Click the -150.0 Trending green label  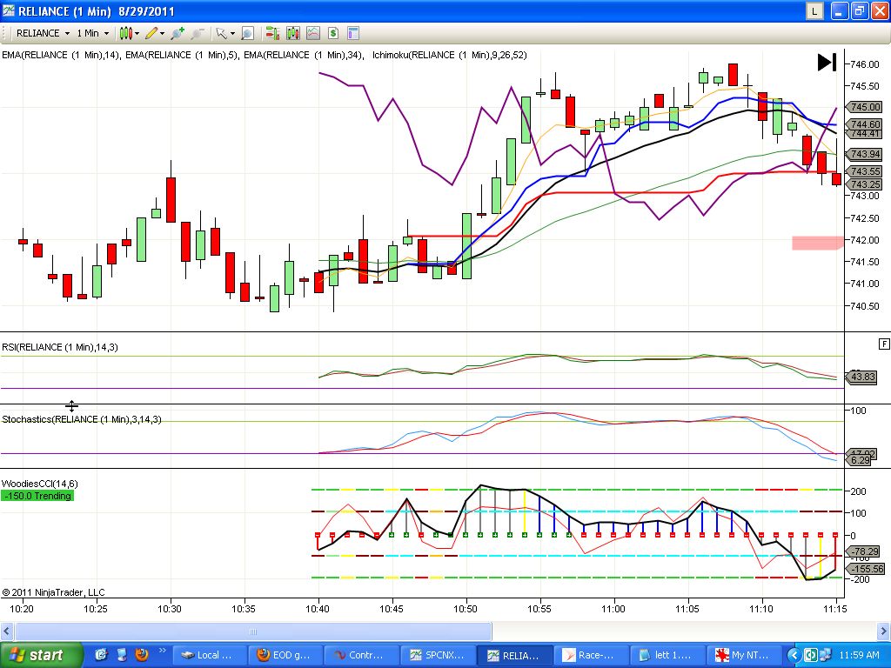(38, 496)
